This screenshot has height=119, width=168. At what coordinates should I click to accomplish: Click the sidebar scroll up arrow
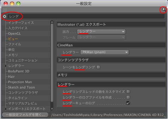pos(52,22)
